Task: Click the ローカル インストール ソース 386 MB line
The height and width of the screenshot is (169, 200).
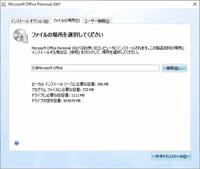Action: pyautogui.click(x=70, y=84)
